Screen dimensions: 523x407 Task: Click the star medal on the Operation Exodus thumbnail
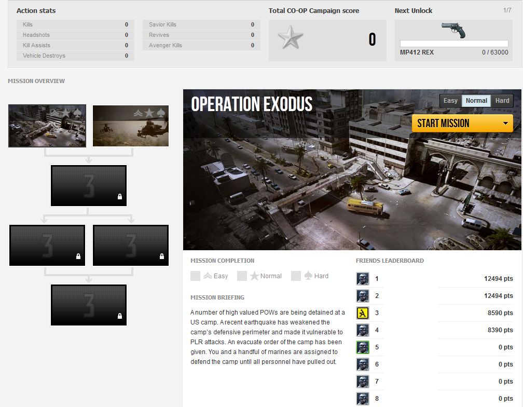click(66, 113)
